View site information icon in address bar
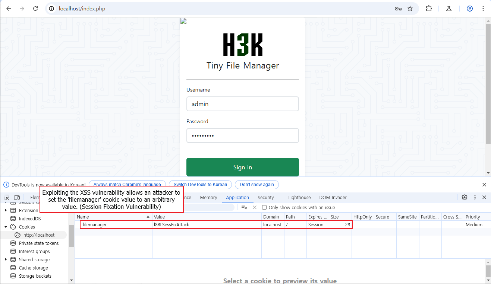This screenshot has width=491, height=284. pos(52,9)
